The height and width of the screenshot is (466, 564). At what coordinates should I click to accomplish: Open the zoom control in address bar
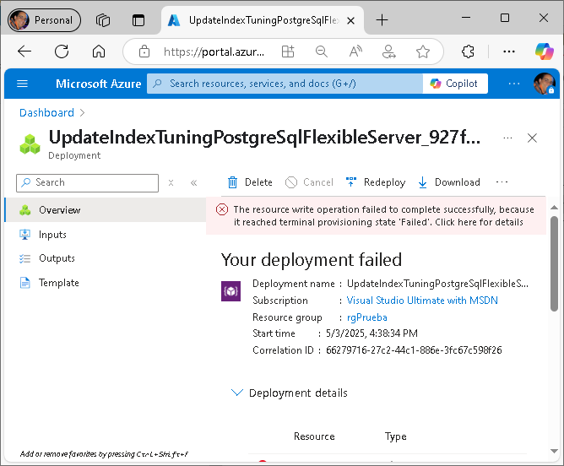(x=321, y=51)
